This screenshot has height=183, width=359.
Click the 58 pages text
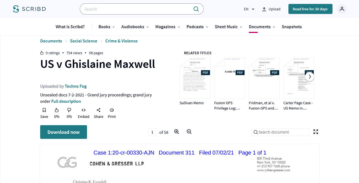pos(96,53)
